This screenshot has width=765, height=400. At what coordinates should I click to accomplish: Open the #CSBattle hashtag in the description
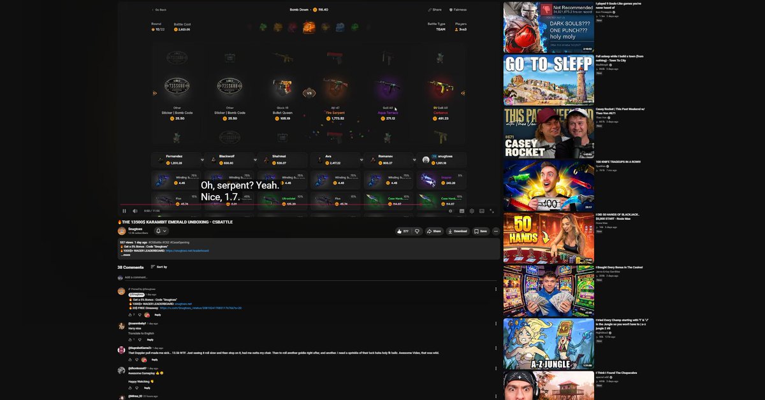155,243
